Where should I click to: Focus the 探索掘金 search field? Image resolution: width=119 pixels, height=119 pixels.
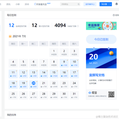coord(70,4)
